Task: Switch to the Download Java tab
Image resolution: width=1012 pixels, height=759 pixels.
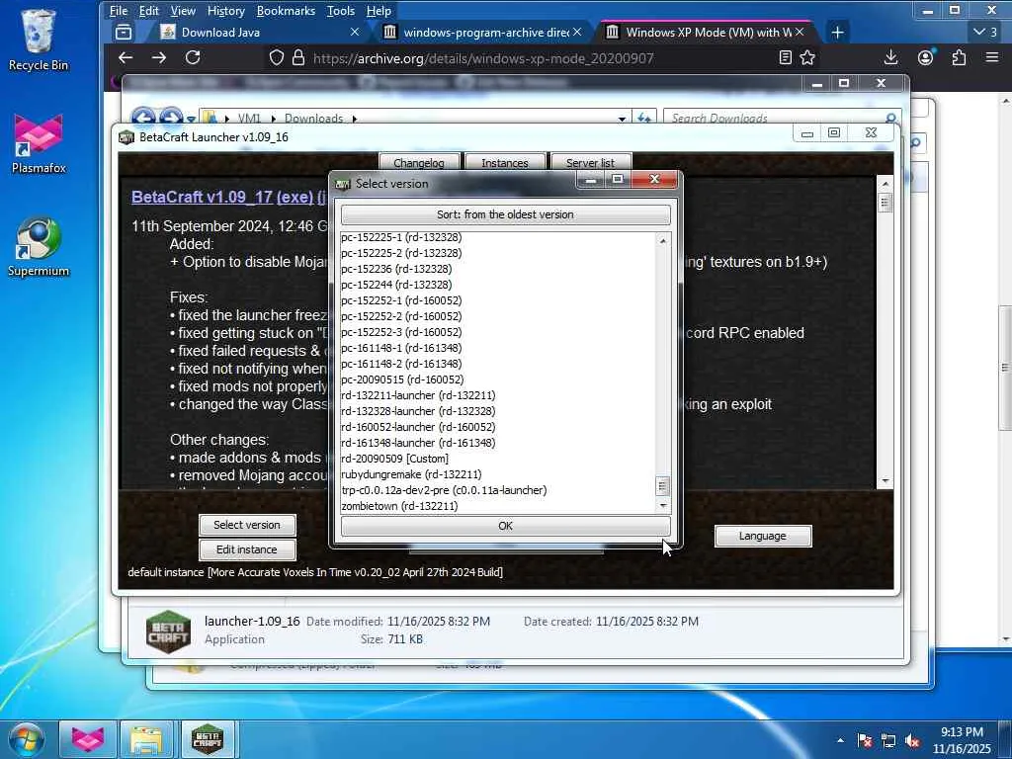Action: 258,33
